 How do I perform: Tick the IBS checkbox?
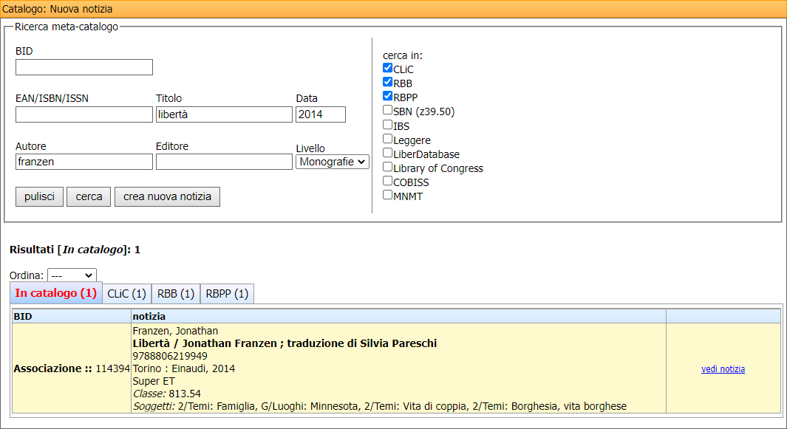pos(387,126)
